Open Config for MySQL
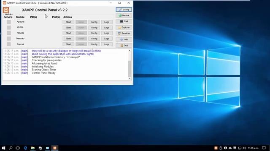The image size is (270, 151). 94,28
